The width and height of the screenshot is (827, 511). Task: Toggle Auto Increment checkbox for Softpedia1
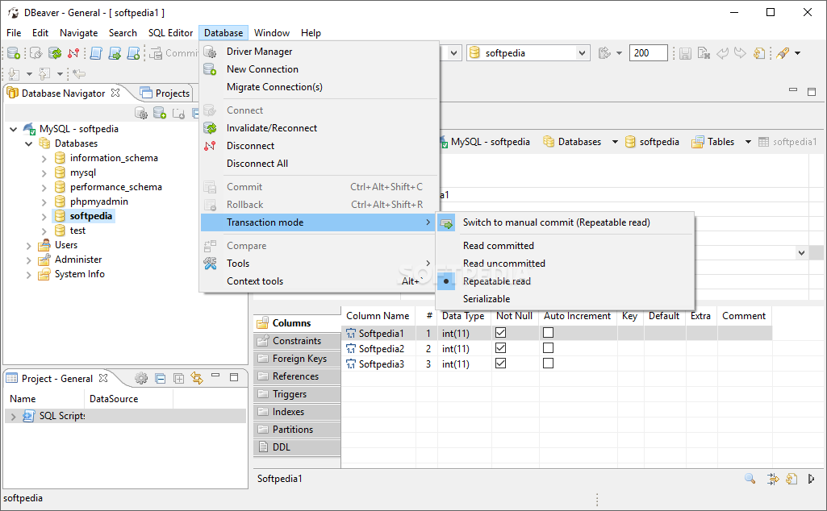(548, 333)
